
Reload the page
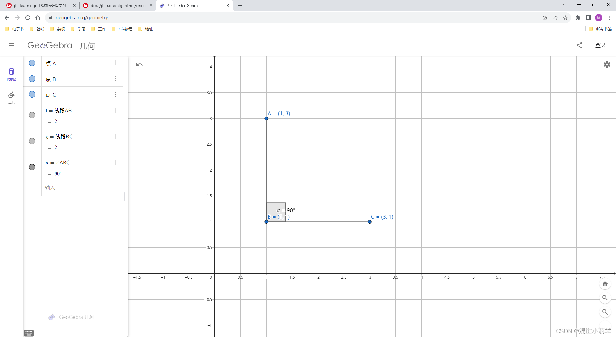click(x=28, y=18)
